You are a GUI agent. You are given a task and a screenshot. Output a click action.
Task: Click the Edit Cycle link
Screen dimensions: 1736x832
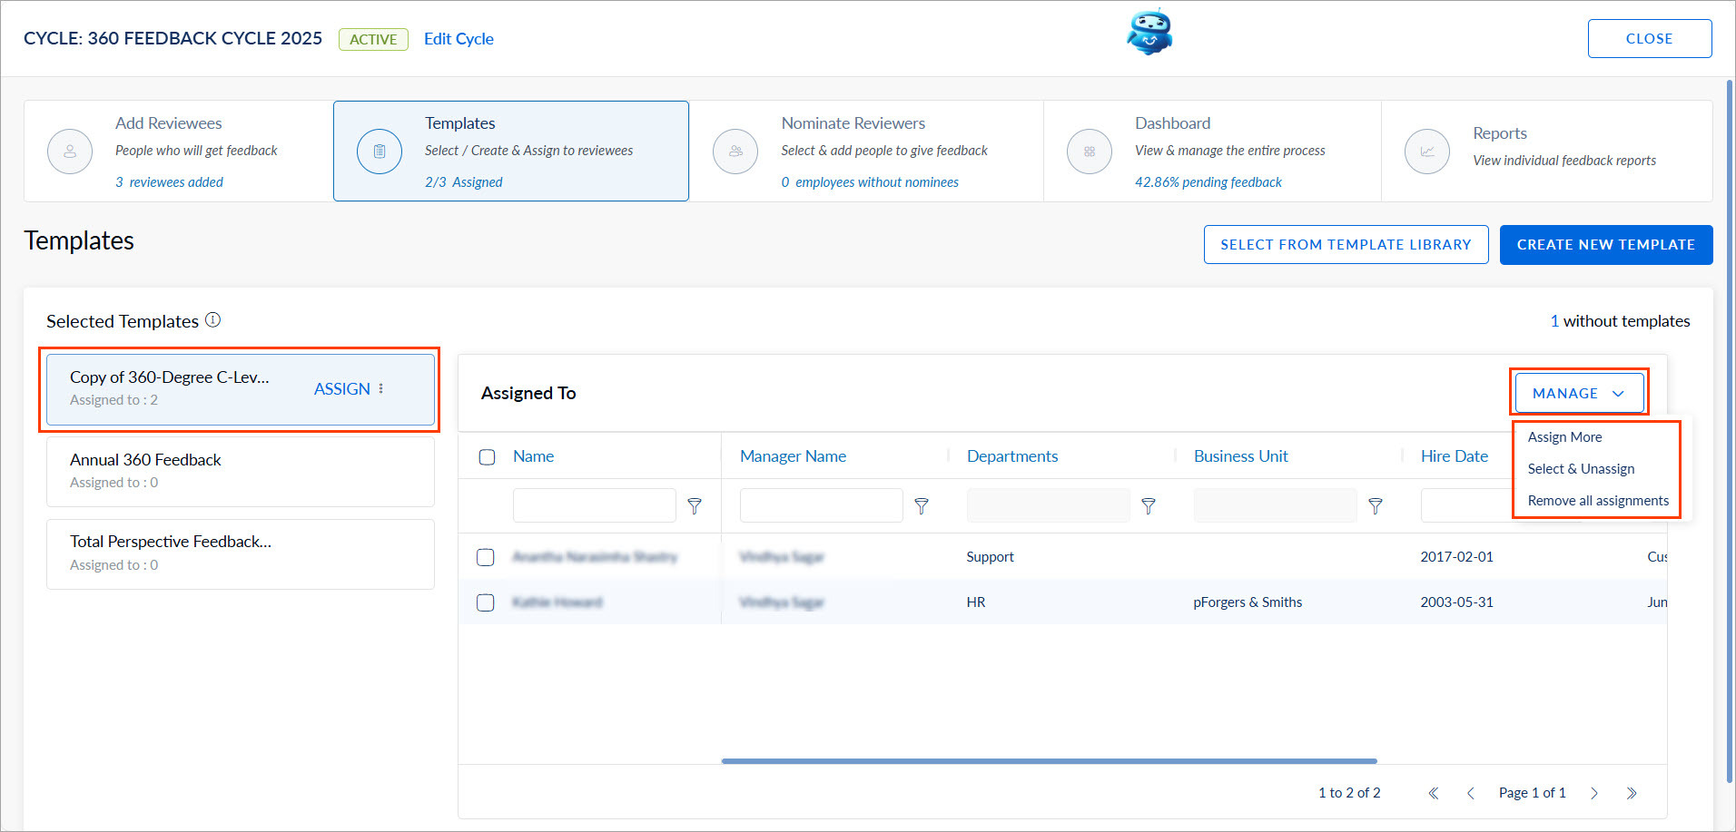(x=459, y=39)
